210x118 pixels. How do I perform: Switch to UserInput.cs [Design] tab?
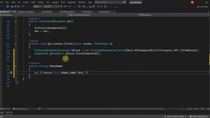26,12
